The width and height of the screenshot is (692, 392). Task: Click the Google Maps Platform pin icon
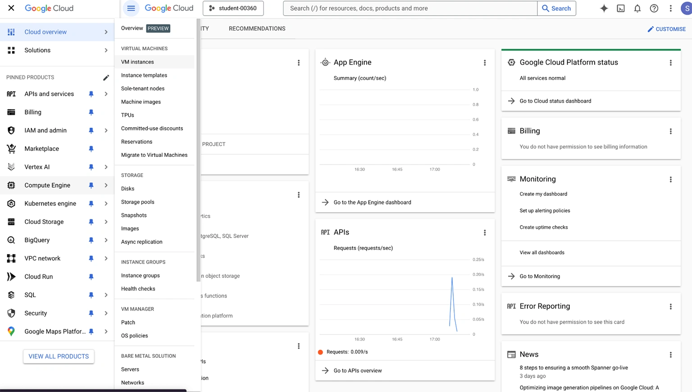(x=11, y=331)
